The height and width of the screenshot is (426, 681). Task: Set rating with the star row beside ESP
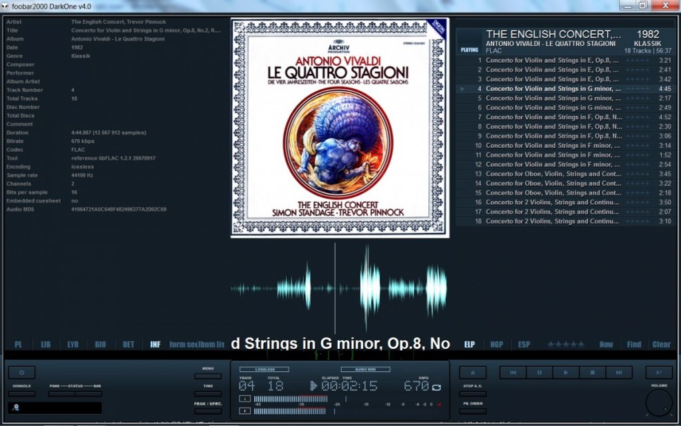[x=566, y=344]
